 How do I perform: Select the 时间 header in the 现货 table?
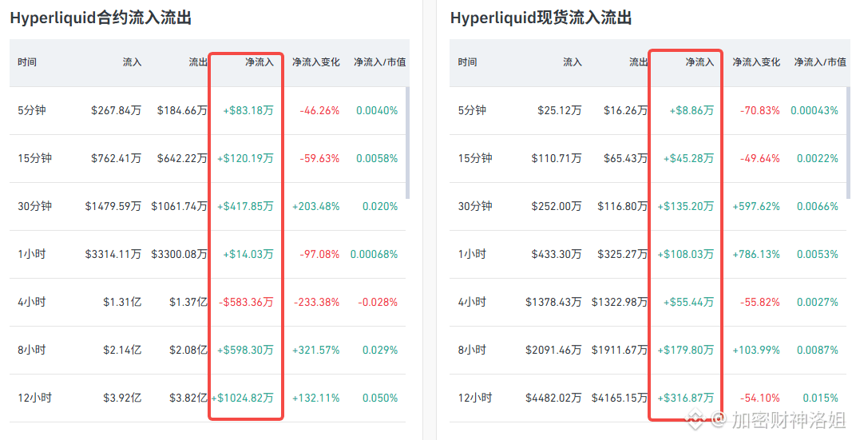[467, 62]
